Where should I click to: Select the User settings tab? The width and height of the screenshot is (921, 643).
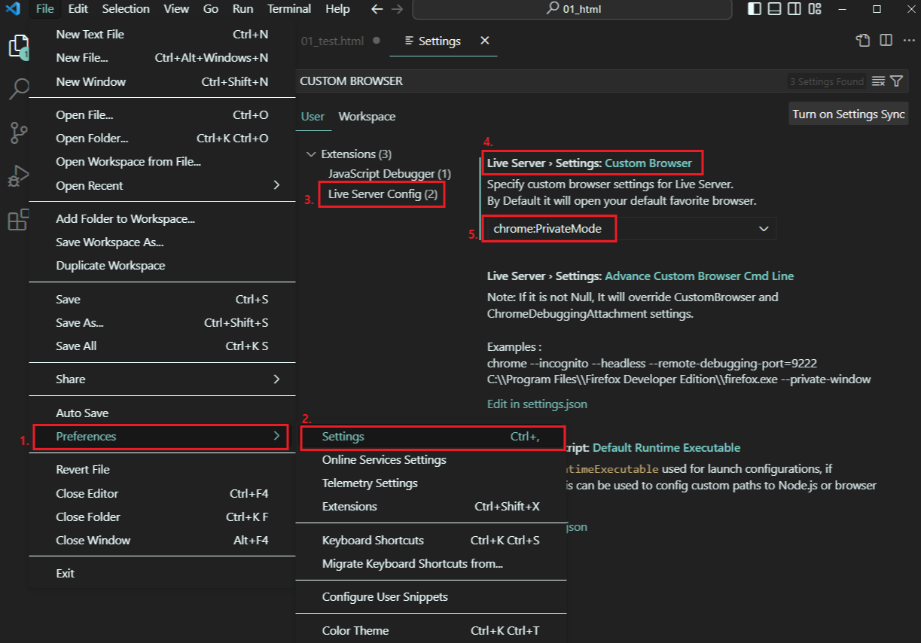tap(313, 117)
